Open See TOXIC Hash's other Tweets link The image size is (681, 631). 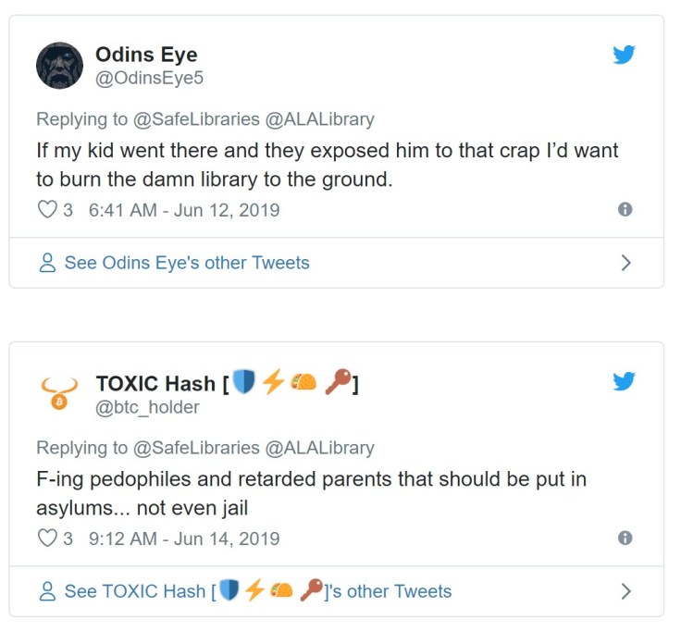257,591
